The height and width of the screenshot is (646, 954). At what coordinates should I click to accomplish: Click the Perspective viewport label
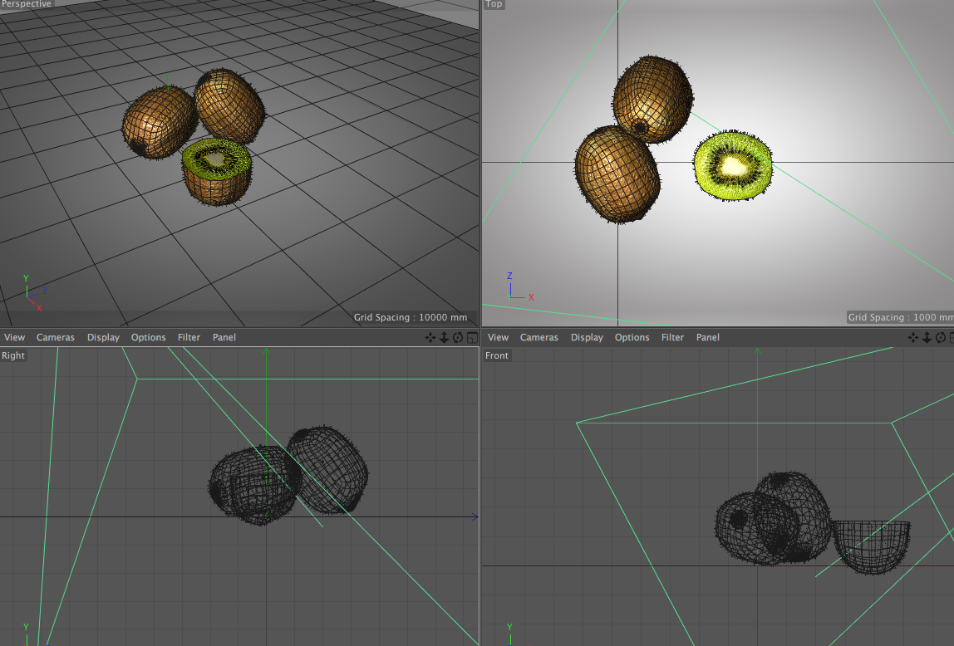click(26, 3)
